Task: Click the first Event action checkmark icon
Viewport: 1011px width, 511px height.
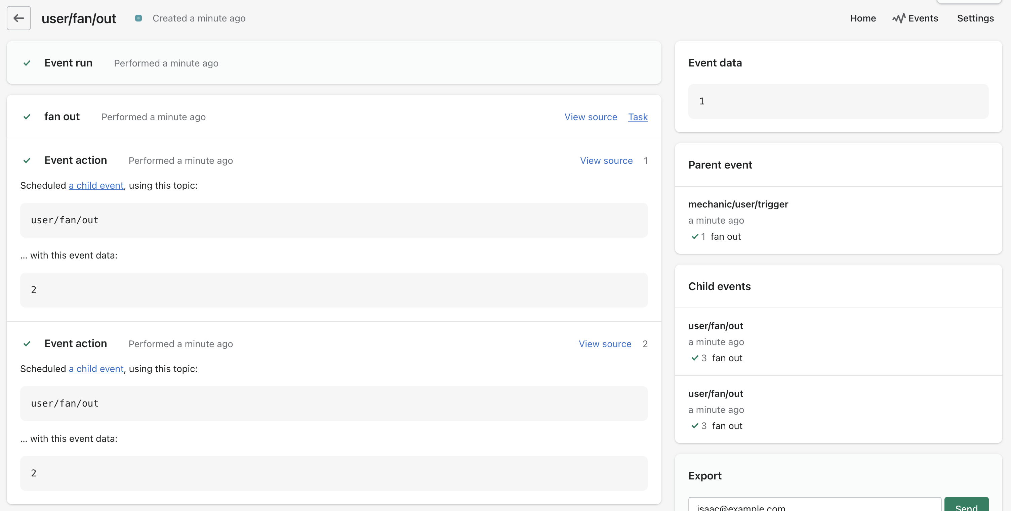Action: pos(27,160)
